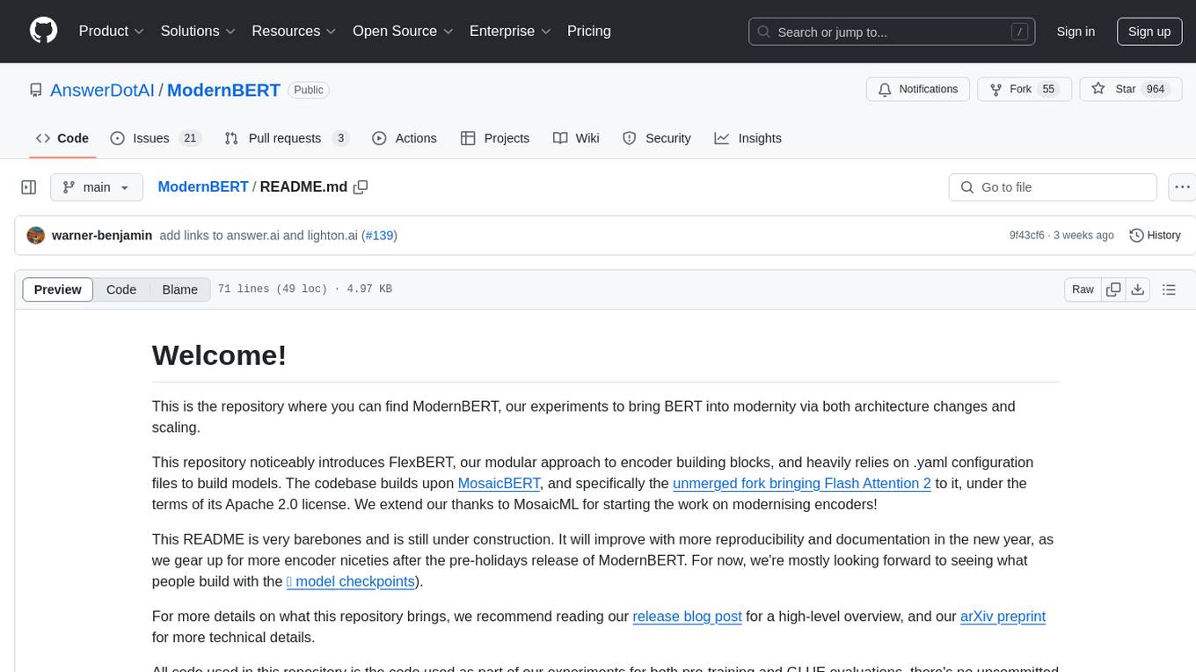Open the MosaicBERT link

500,484
